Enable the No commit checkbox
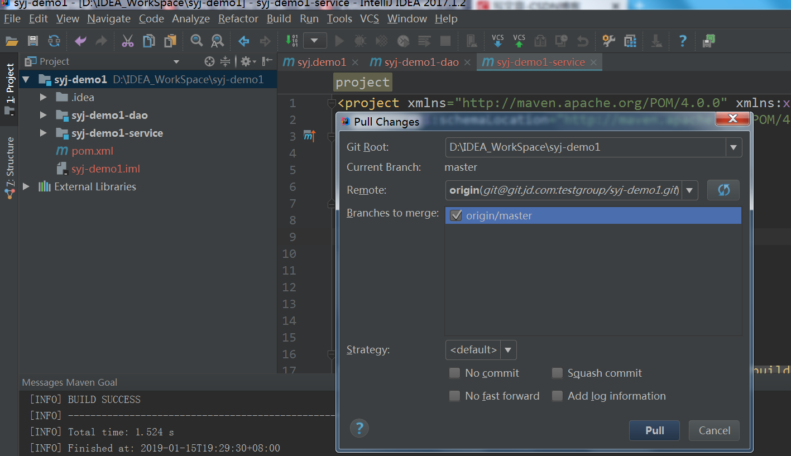791x456 pixels. (x=455, y=373)
